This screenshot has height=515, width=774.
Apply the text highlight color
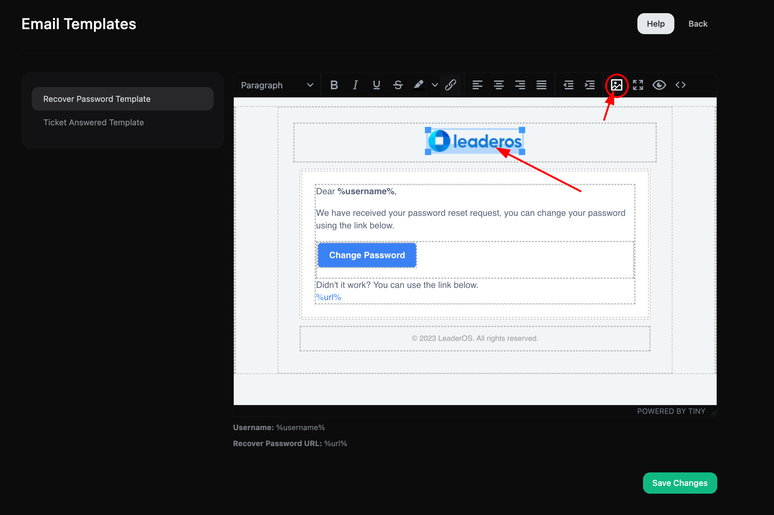pyautogui.click(x=419, y=85)
